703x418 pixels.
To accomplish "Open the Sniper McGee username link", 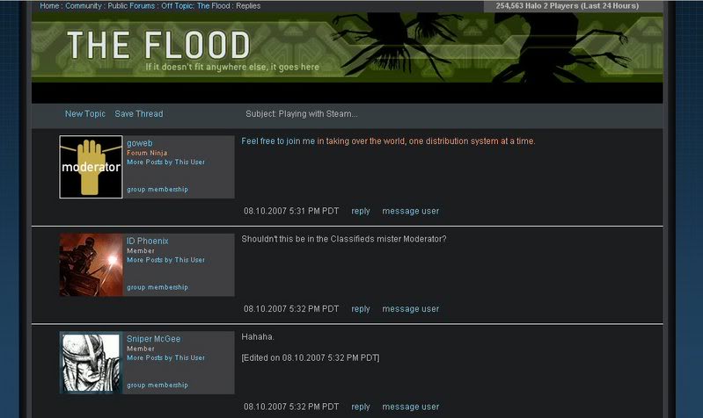I will click(153, 339).
